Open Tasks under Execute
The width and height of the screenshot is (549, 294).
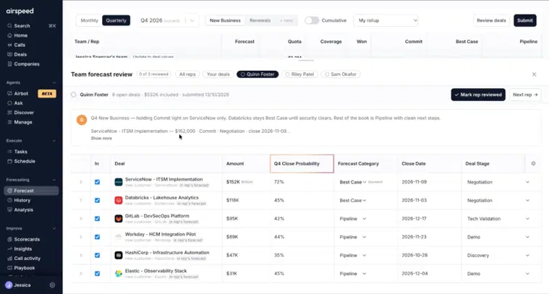[17, 152]
